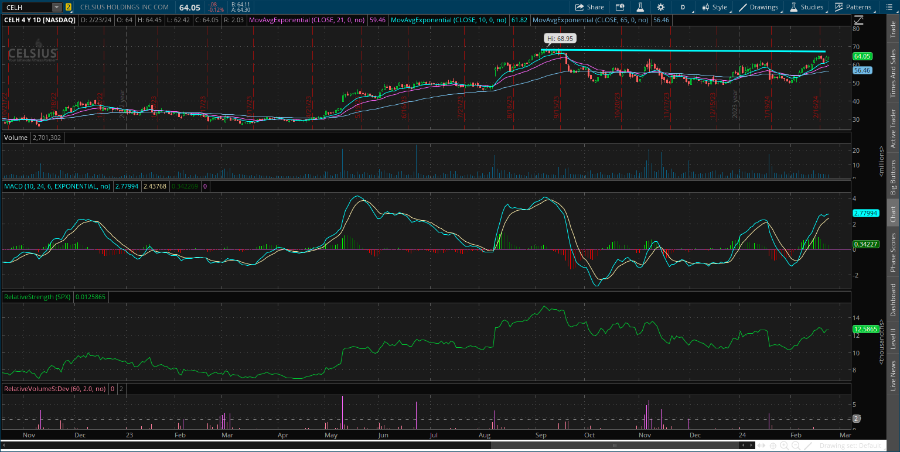
Task: Click the -0.12% change value
Action: coord(216,11)
